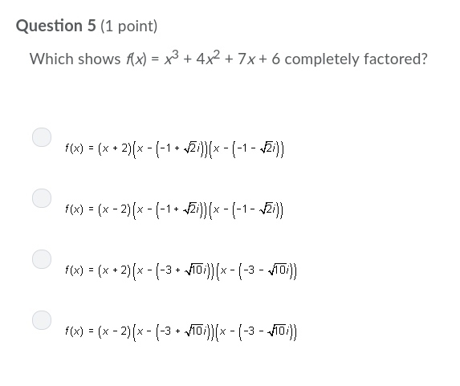The height and width of the screenshot is (386, 460).
Task: Click the last answer formula with (x − 2) and √10i
Action: (x=181, y=332)
